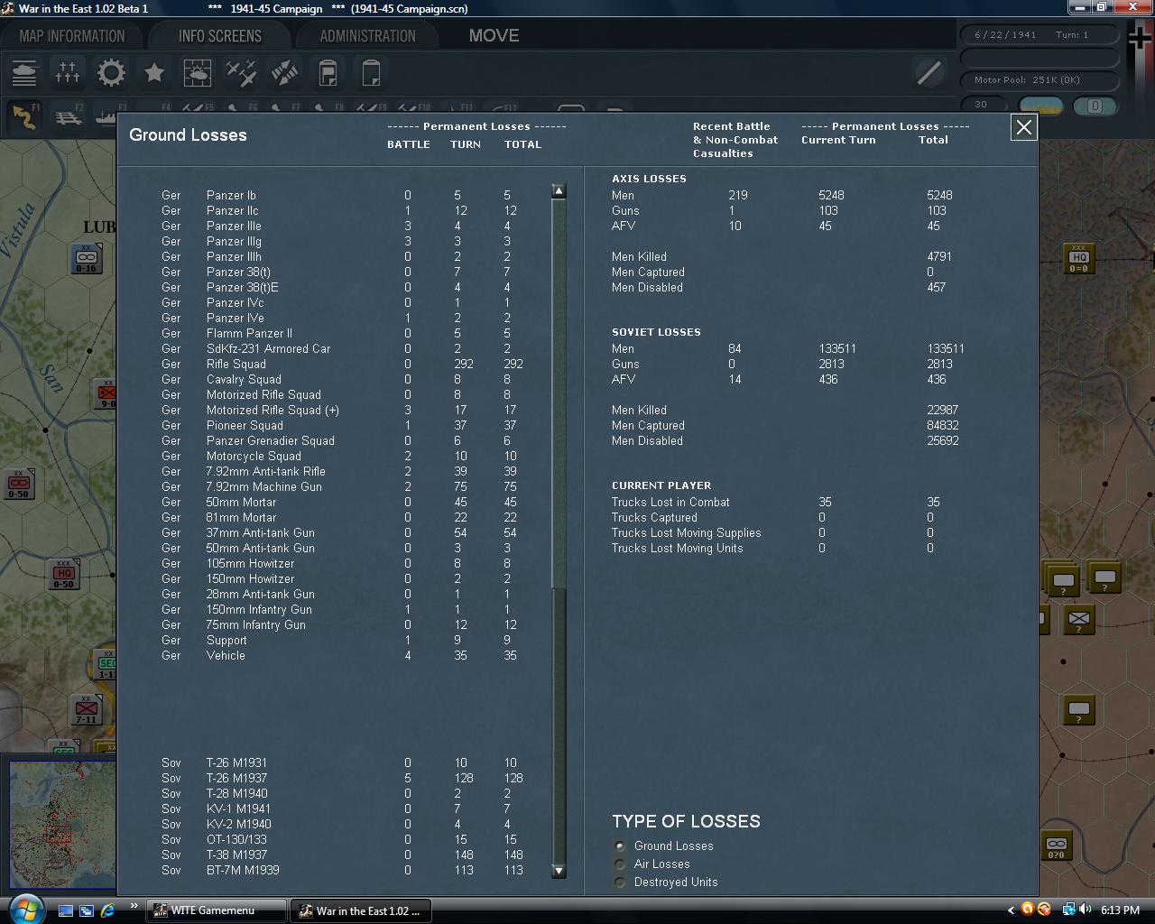Select the HQ unit counter labeled 0-50

63,574
